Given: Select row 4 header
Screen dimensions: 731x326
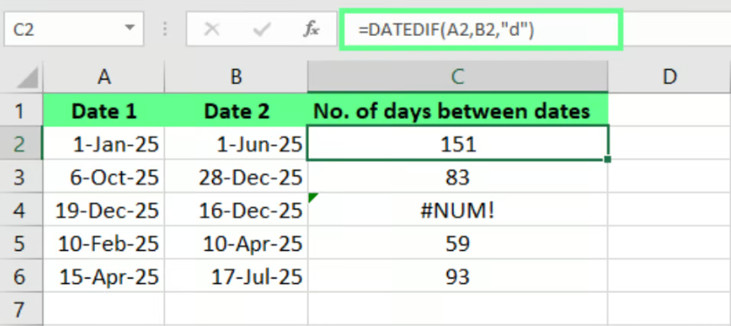Looking at the screenshot, I should point(21,210).
